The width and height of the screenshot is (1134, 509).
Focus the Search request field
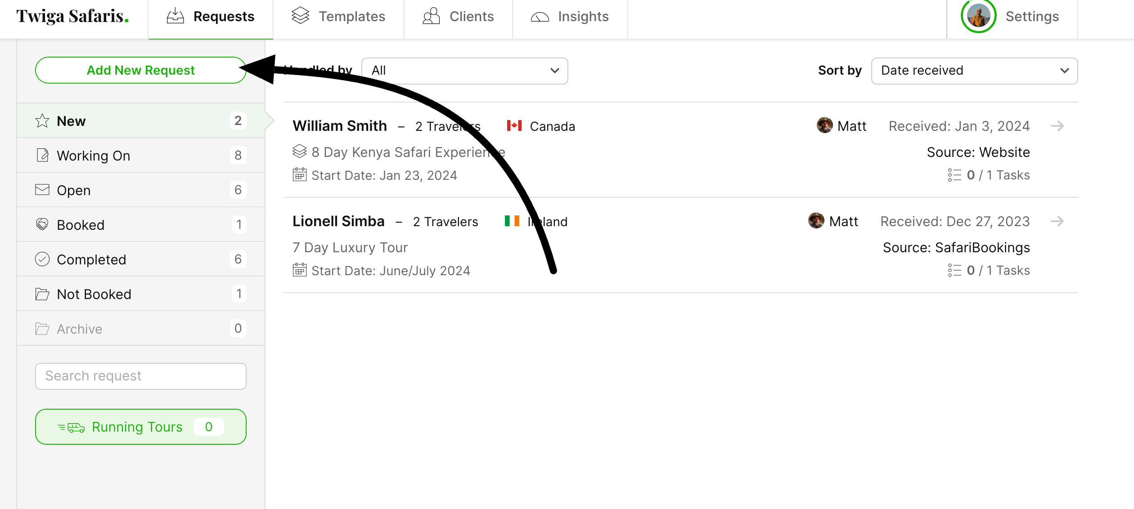point(141,376)
